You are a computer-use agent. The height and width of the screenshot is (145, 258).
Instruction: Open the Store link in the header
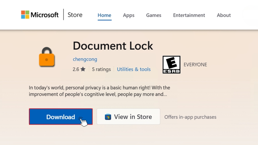coord(75,15)
